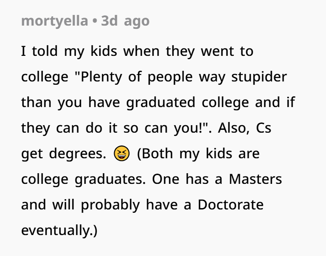
Task: Click the word 'Doctorate' in the comment
Action: click(231, 205)
